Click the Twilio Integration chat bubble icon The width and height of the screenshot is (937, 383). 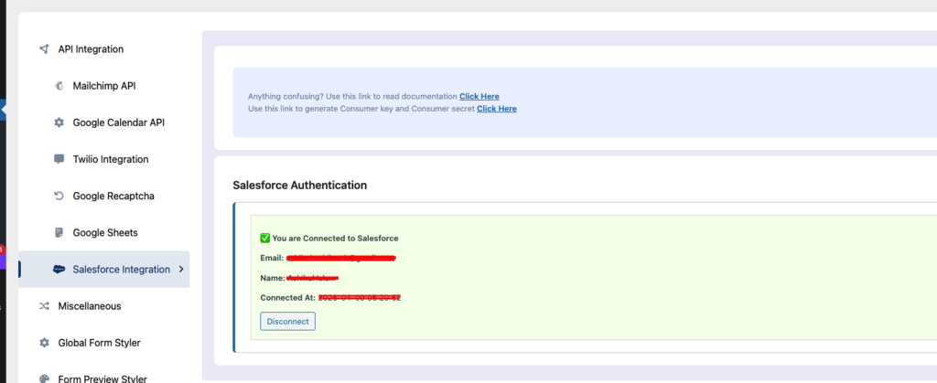[59, 159]
